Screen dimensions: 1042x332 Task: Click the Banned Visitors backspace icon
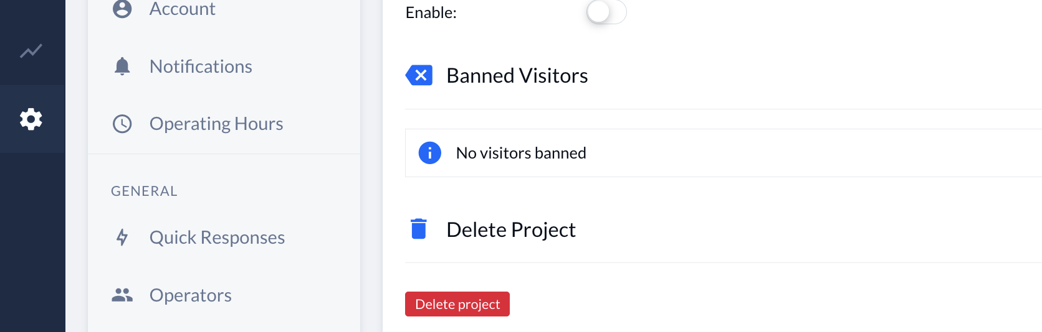[419, 75]
